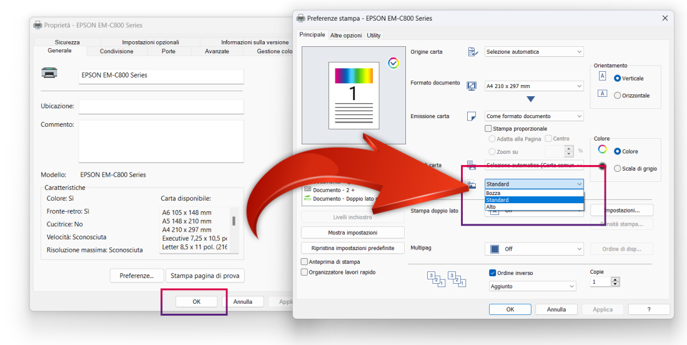The image size is (687, 345).
Task: Click the printer icon in Preferenze stampa title bar
Action: [301, 18]
